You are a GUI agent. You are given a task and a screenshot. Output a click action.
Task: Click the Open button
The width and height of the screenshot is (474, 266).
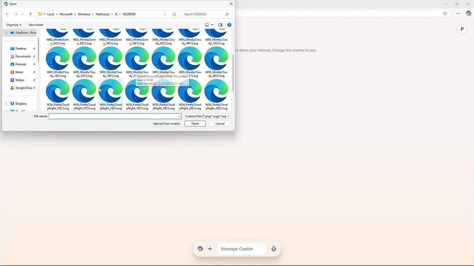pyautogui.click(x=195, y=124)
